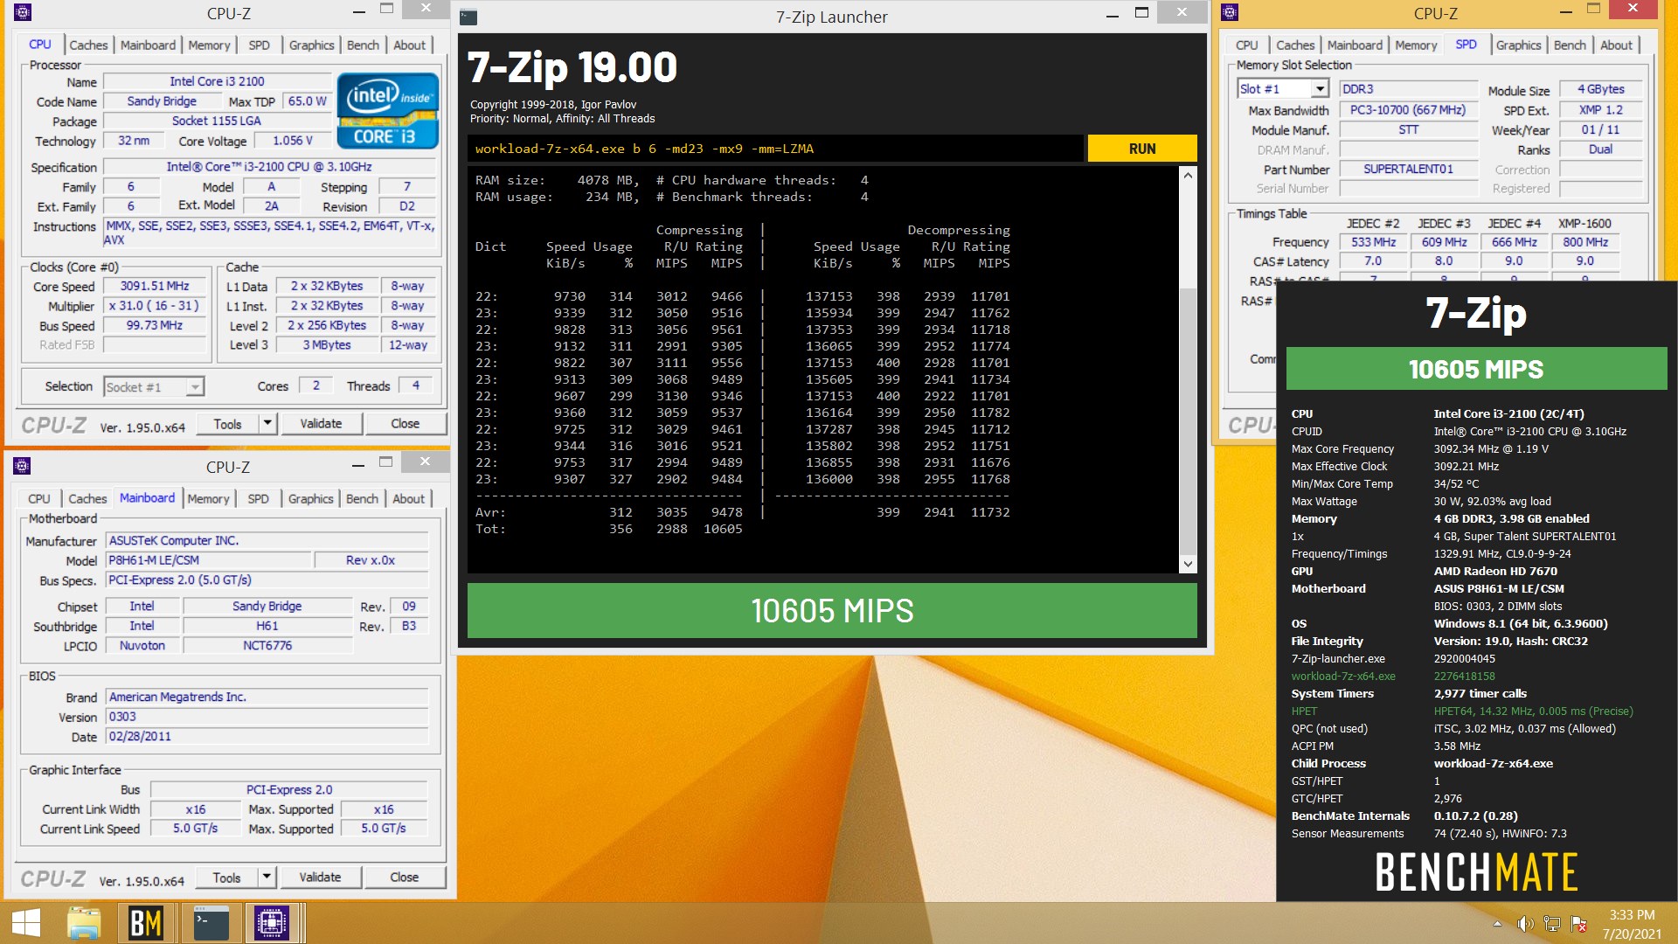Click CPU-Z app icon in SPD window title
1678x944 pixels.
[1230, 12]
